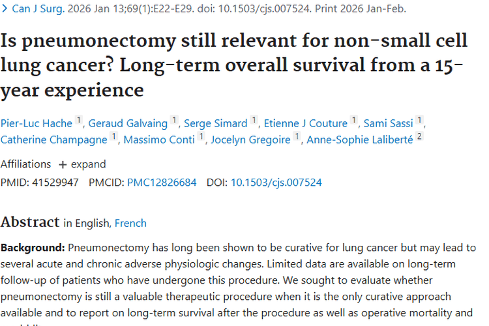Click the chevron before Can J Surg

coord(5,10)
